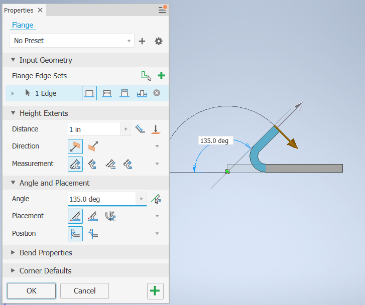Click the select angle reference icon
Screen dimensions: 365x305
pyautogui.click(x=156, y=199)
